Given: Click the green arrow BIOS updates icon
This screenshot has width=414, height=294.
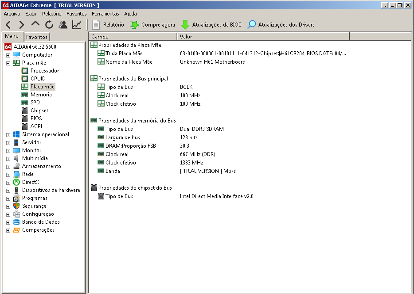Looking at the screenshot, I should pos(185,25).
